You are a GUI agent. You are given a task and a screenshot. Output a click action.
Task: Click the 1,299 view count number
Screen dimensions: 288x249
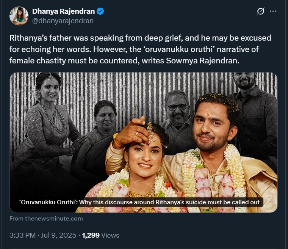pos(91,235)
